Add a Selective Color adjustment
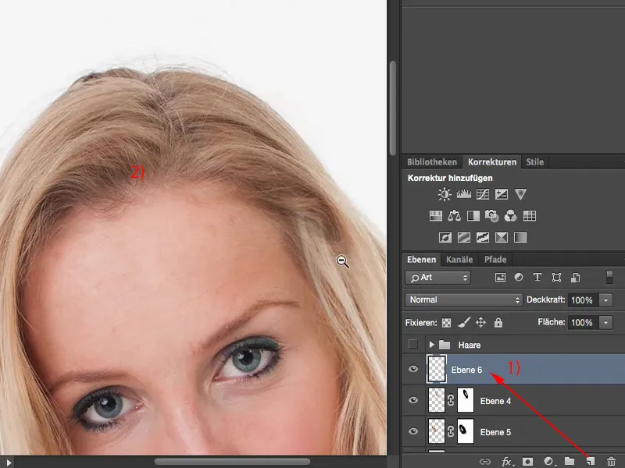This screenshot has height=468, width=625. point(502,238)
